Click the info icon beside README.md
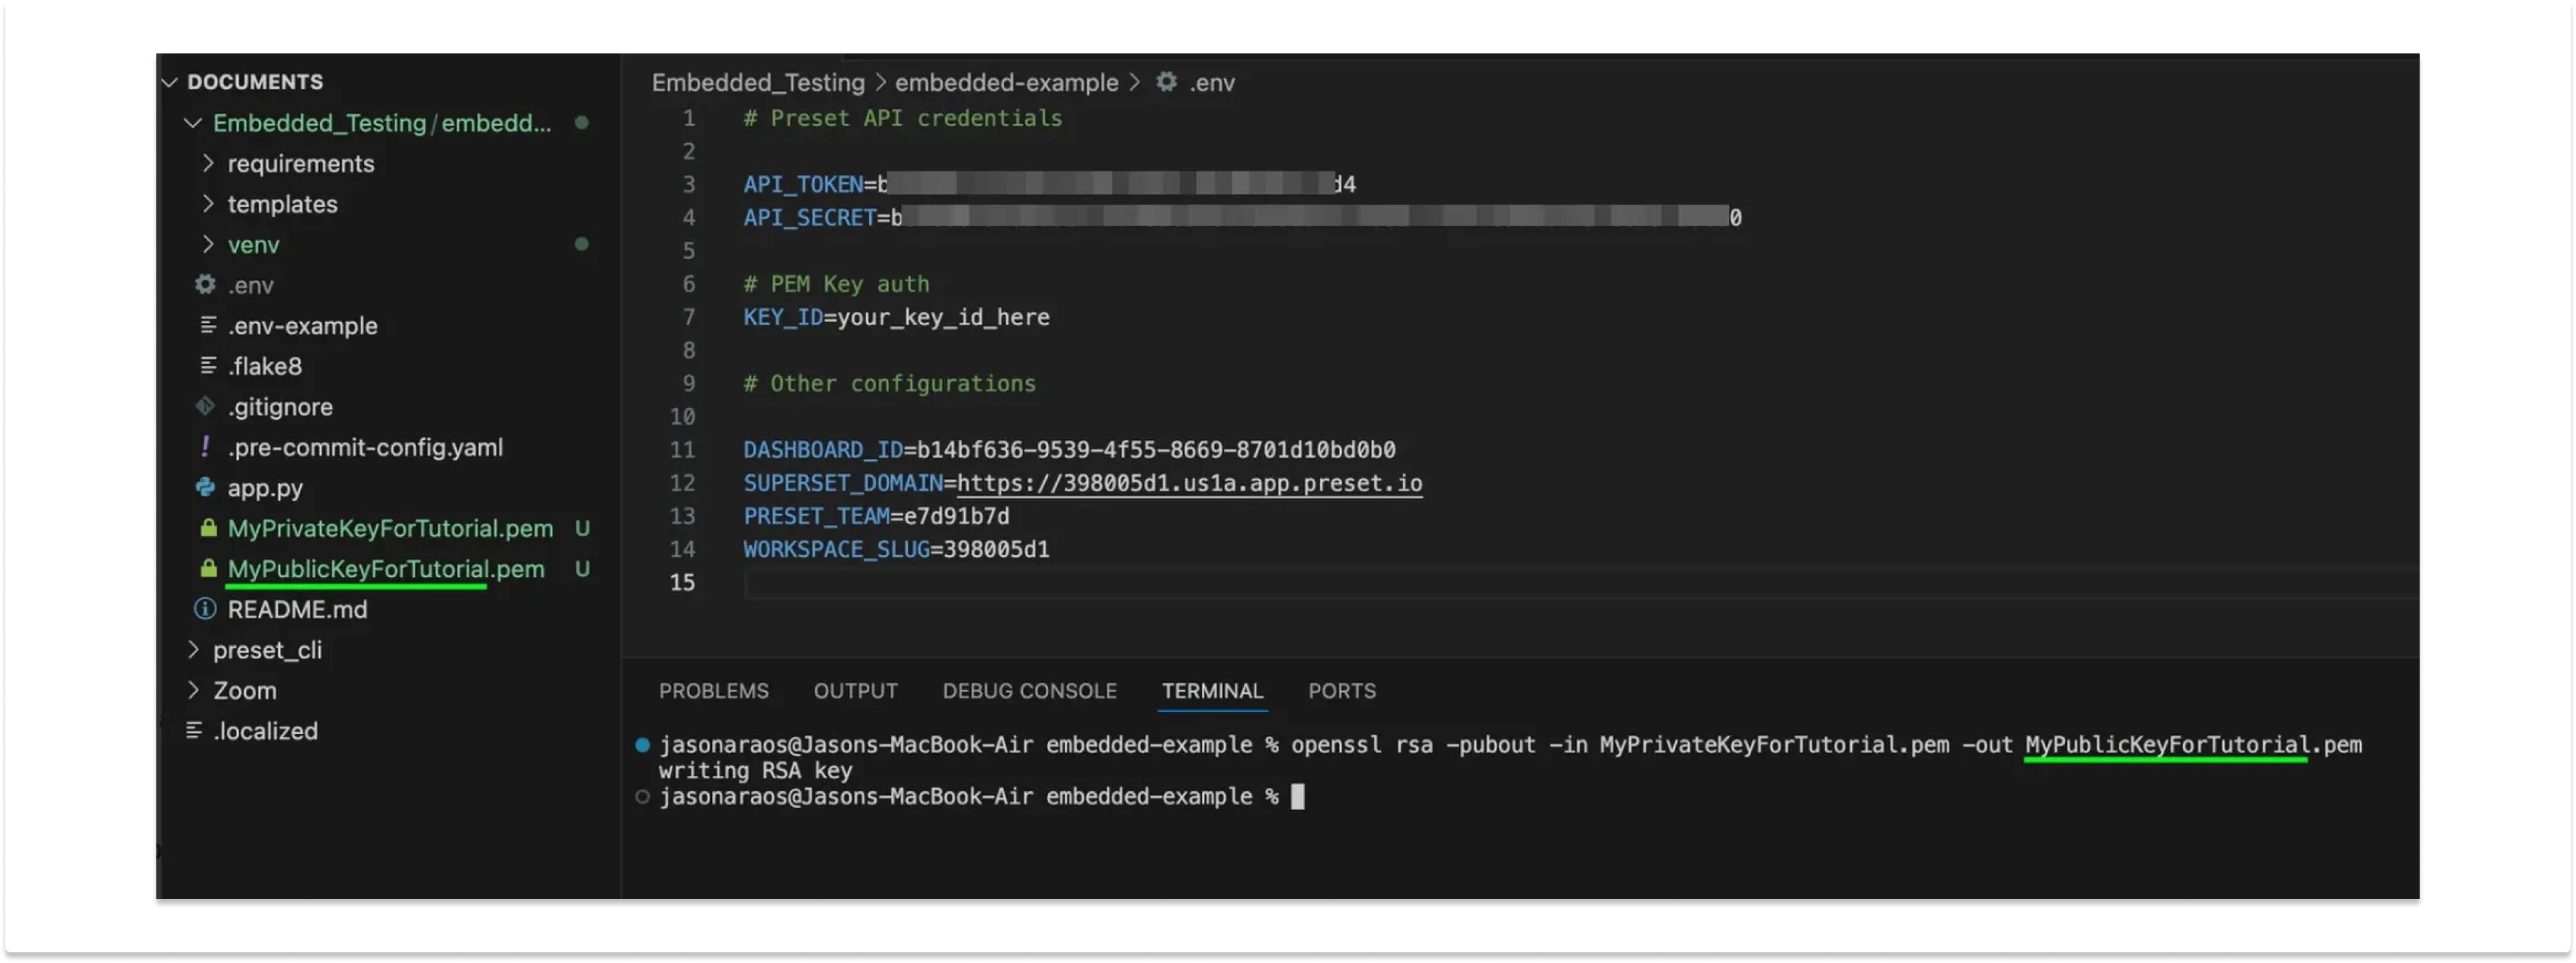Viewport: 2576px width, 963px height. 205,609
